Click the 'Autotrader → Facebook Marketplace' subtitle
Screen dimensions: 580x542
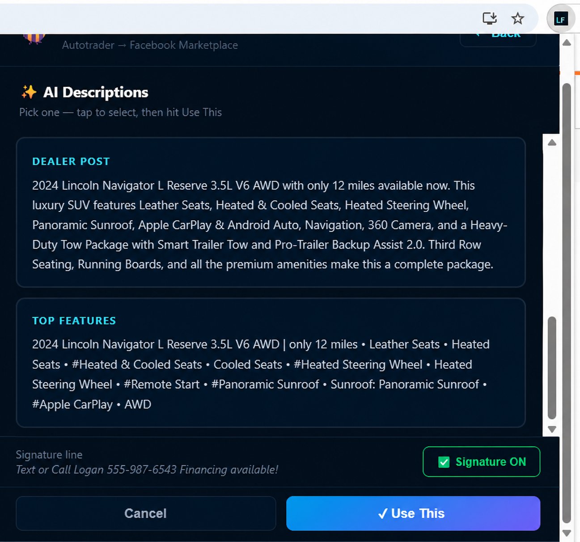(x=150, y=45)
